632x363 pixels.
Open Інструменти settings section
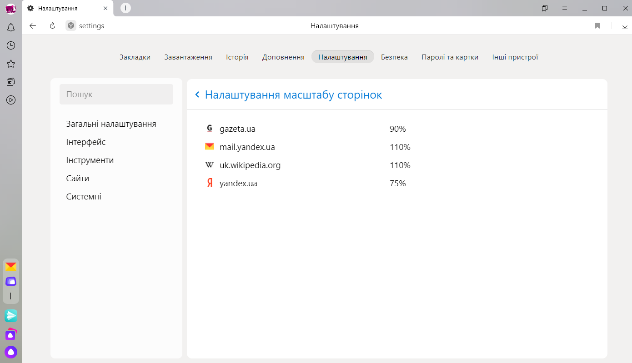(x=90, y=160)
